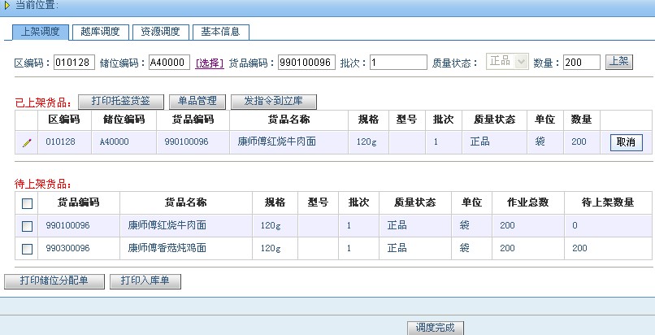The width and height of the screenshot is (655, 335).
Task: Open the 资源调度 tab
Action: (160, 32)
